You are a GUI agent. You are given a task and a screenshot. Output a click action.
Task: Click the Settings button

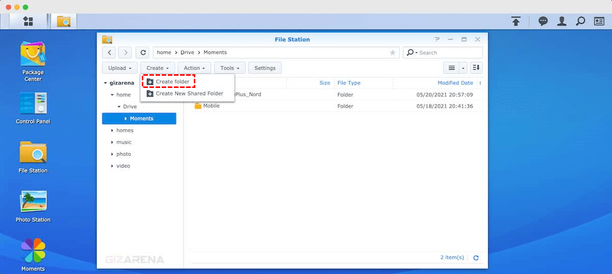(x=265, y=68)
